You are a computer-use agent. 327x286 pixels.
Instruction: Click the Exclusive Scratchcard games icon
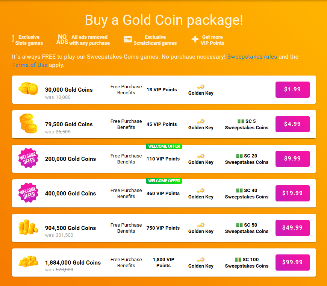pos(128,39)
